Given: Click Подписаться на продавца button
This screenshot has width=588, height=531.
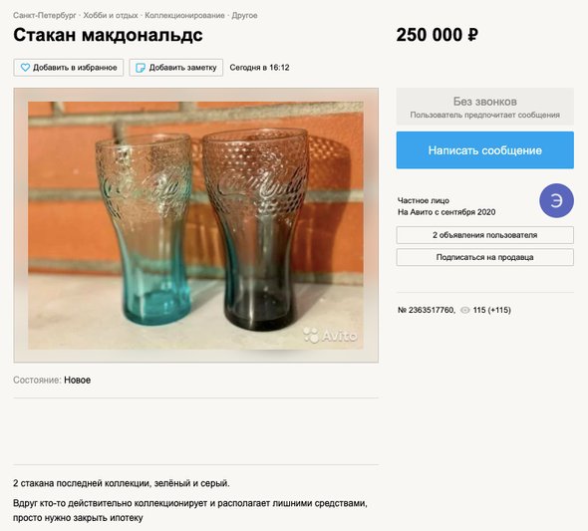Looking at the screenshot, I should tap(485, 257).
